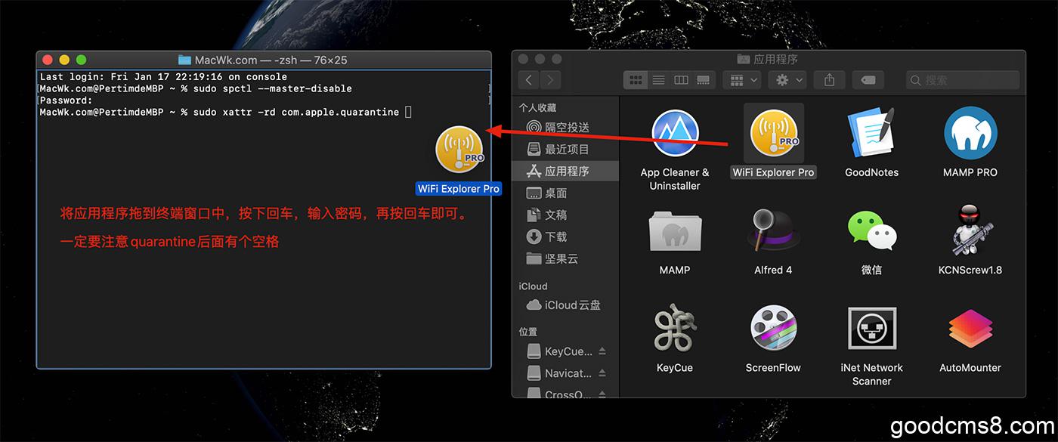Select 桌面 (Desktop) in the sidebar
This screenshot has width=1058, height=442.
click(565, 193)
